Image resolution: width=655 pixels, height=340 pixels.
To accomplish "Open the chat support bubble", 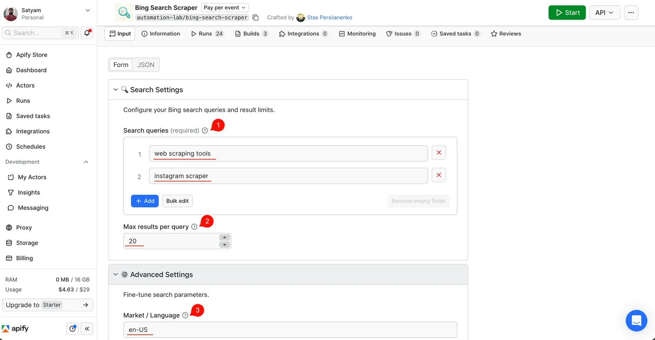I will 636,321.
